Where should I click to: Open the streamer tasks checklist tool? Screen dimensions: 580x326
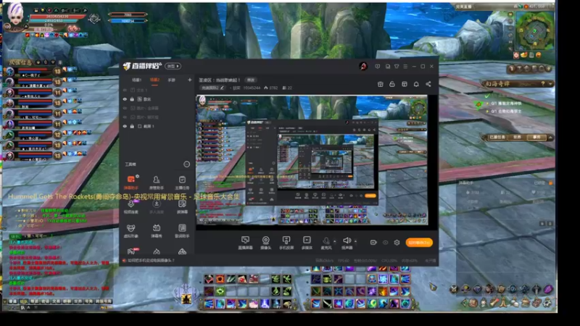click(x=182, y=182)
